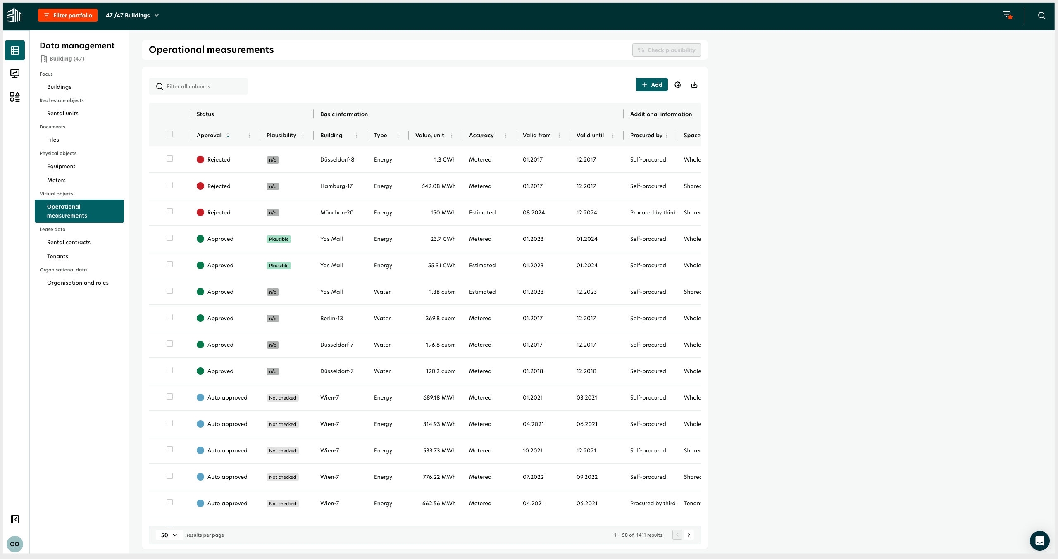Screen dimensions: 1058x559
Task: Click the search magnifier in top bar
Action: 1041,15
